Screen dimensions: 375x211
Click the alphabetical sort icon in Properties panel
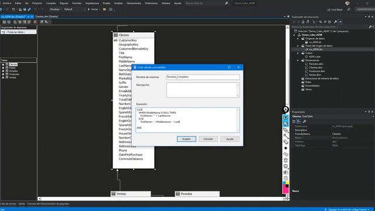tap(299, 121)
